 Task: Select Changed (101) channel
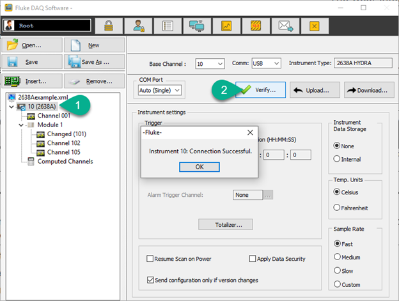(66, 134)
